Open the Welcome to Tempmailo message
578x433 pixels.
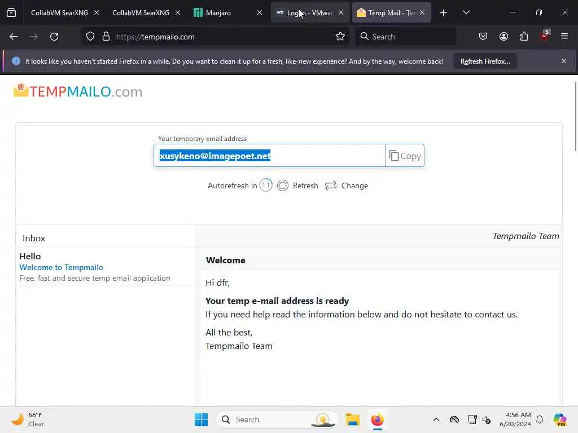(61, 267)
